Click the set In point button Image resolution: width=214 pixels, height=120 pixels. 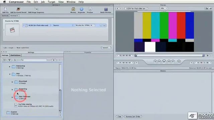click(x=136, y=63)
